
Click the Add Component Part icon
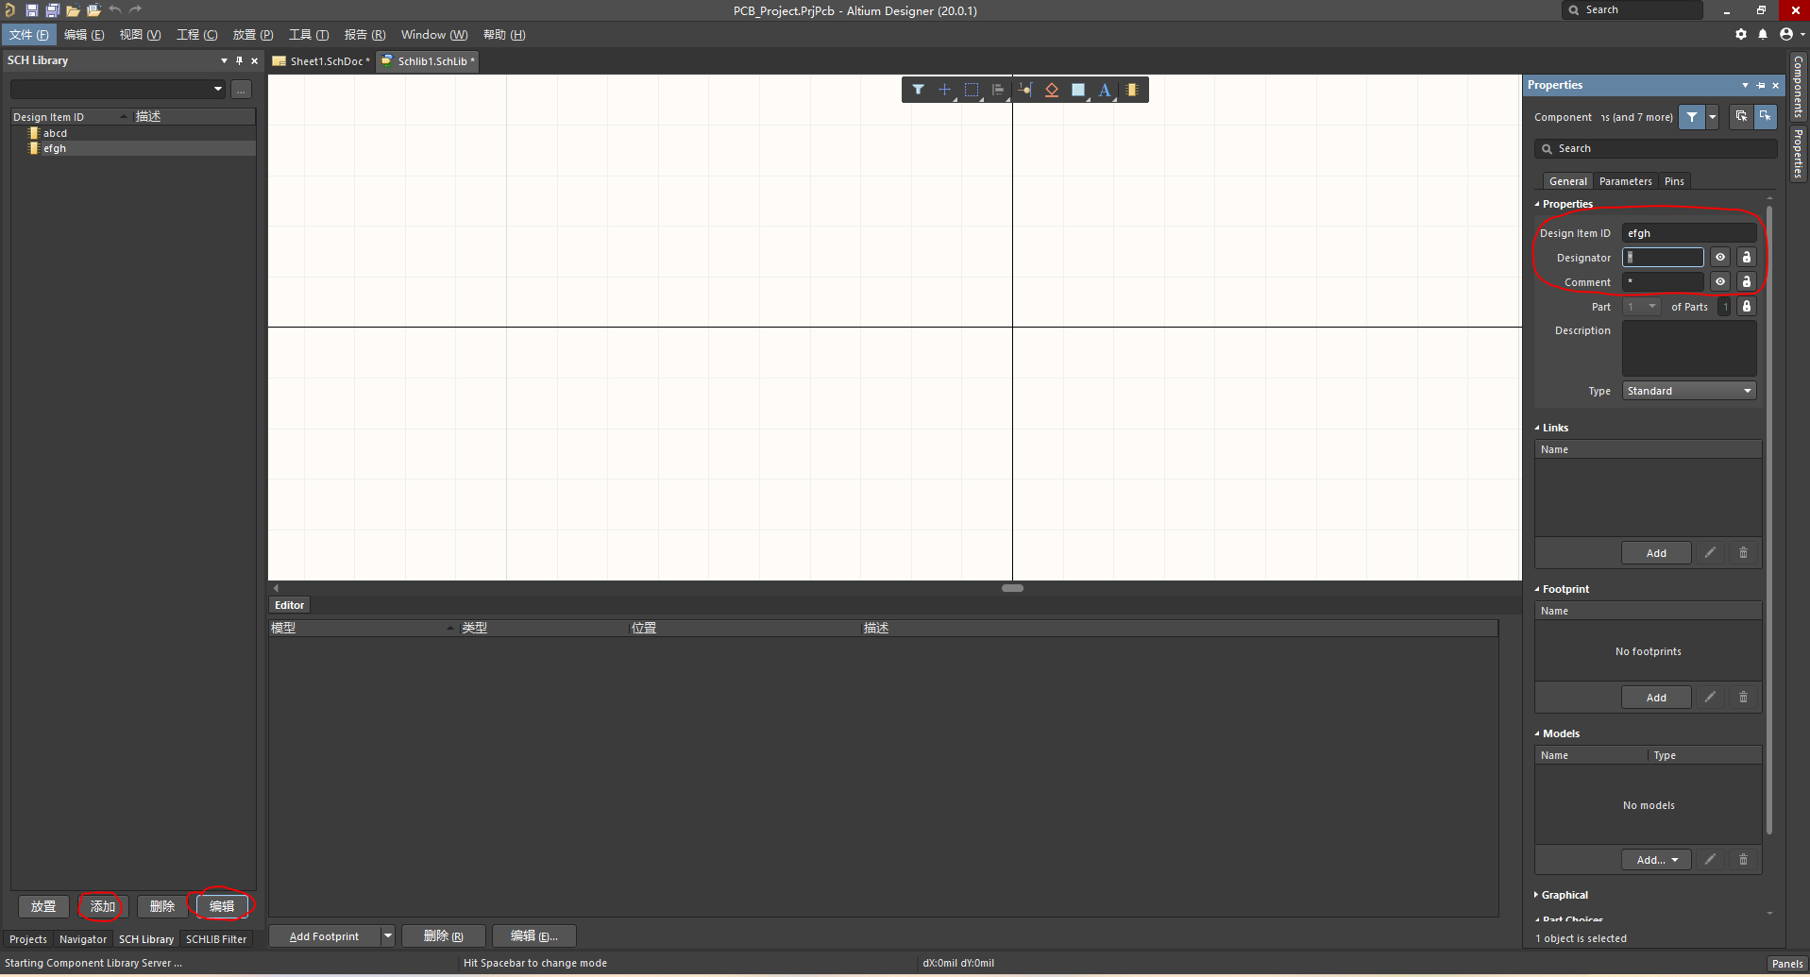(1132, 90)
